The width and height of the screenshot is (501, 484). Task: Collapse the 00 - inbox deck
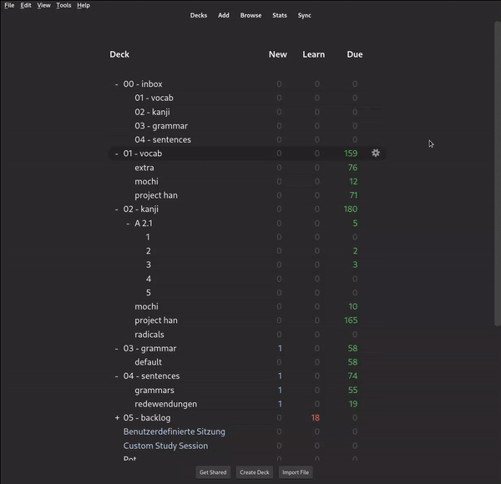click(116, 84)
